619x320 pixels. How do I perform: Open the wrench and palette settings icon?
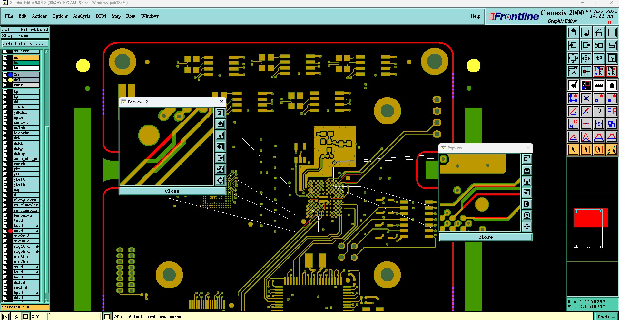573,71
